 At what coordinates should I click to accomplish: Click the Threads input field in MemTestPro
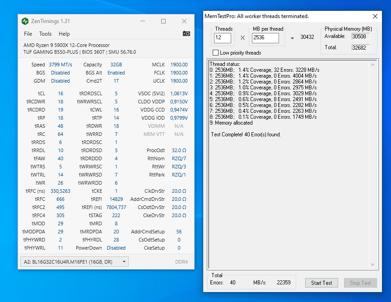coord(223,38)
